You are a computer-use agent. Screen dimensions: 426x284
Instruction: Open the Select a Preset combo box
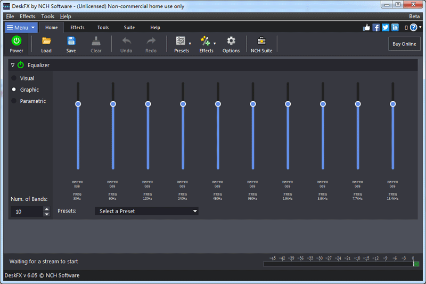tap(146, 211)
